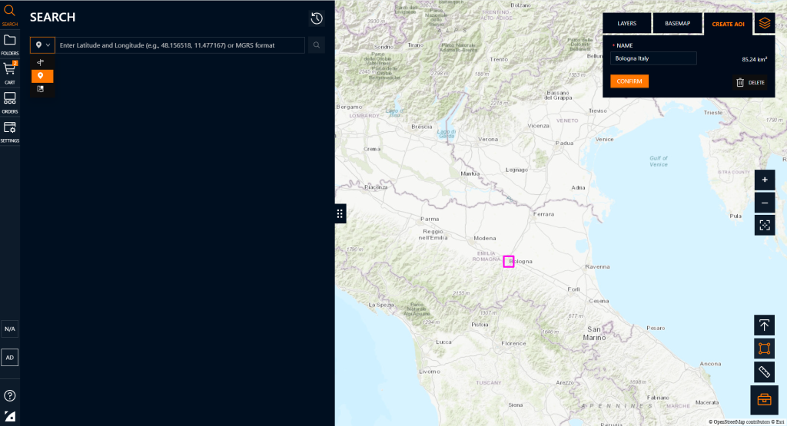Open the shopping Cart with 2 items
787x426 pixels.
[x=9, y=73]
